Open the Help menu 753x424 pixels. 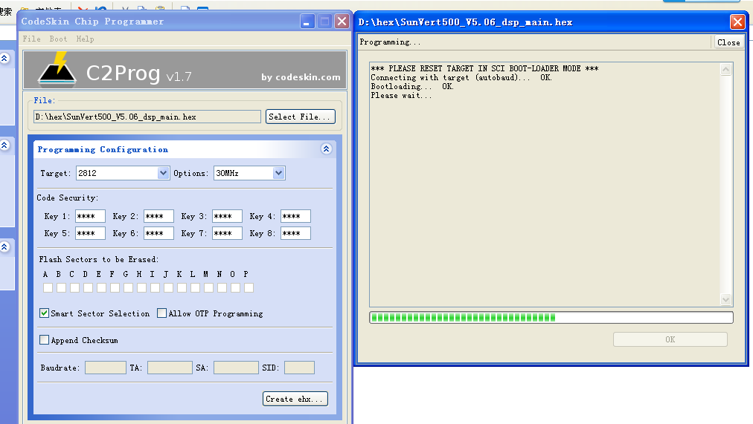click(x=85, y=39)
